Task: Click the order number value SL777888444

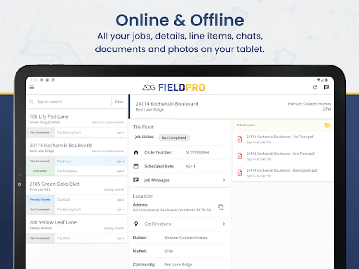Action: click(197, 152)
